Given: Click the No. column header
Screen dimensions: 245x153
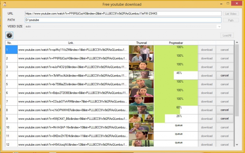Looking at the screenshot, I should click(11, 43).
